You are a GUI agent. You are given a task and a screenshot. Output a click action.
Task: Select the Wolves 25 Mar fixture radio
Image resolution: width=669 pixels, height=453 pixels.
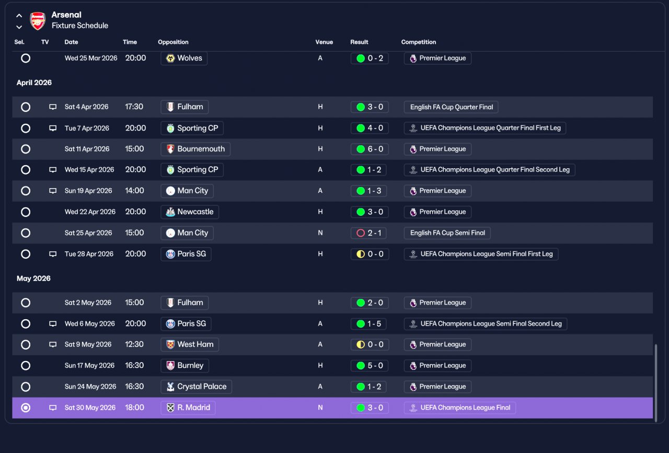coord(26,59)
